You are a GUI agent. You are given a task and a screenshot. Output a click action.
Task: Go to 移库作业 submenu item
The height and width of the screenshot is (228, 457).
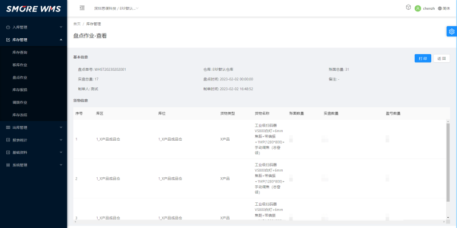pos(20,64)
